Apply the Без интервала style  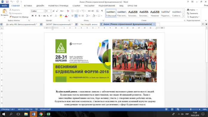point(122,13)
